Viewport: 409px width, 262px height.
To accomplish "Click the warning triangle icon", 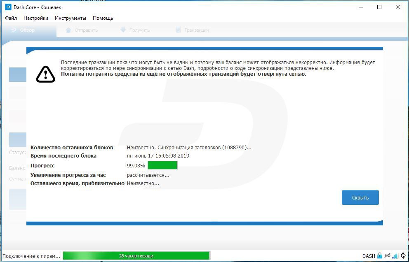I will coord(46,74).
